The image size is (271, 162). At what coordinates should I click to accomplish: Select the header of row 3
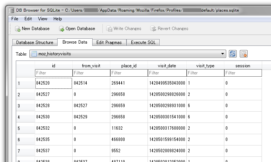26,106
